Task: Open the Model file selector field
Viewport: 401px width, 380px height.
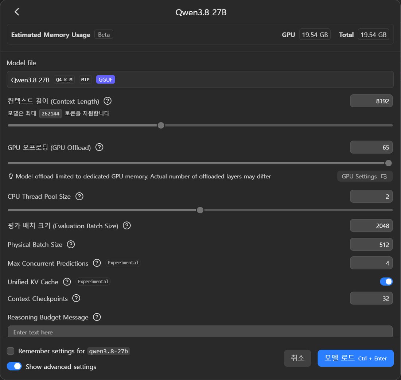Action: [200, 80]
